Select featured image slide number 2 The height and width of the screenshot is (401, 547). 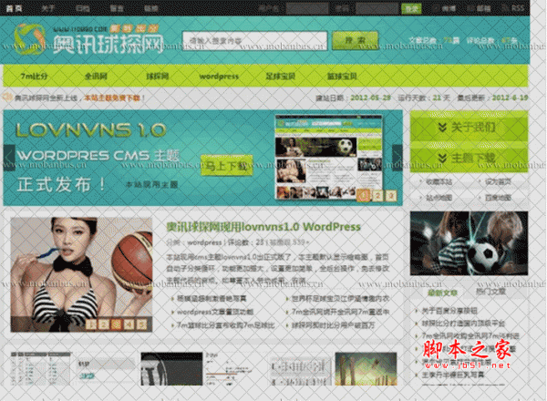click(104, 325)
